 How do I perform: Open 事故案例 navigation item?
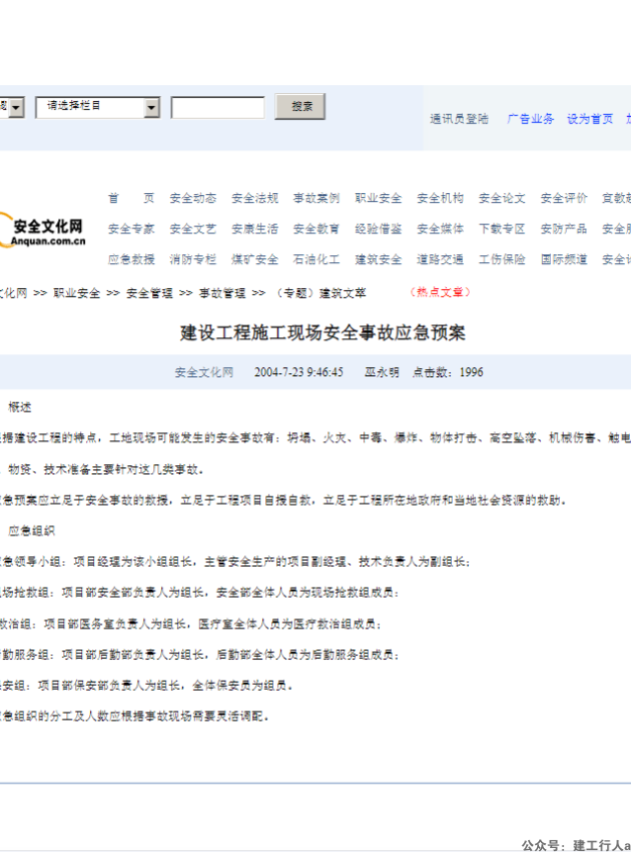click(x=316, y=198)
